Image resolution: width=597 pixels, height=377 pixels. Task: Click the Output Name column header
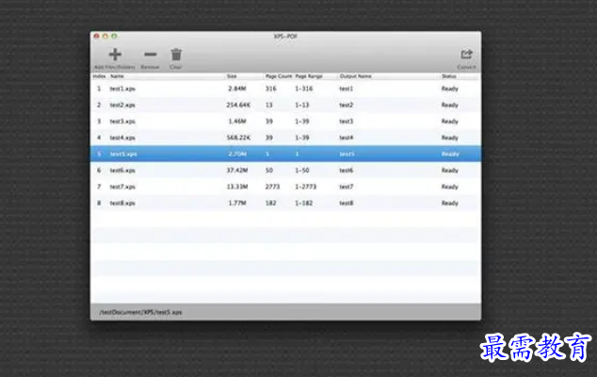[x=355, y=76]
